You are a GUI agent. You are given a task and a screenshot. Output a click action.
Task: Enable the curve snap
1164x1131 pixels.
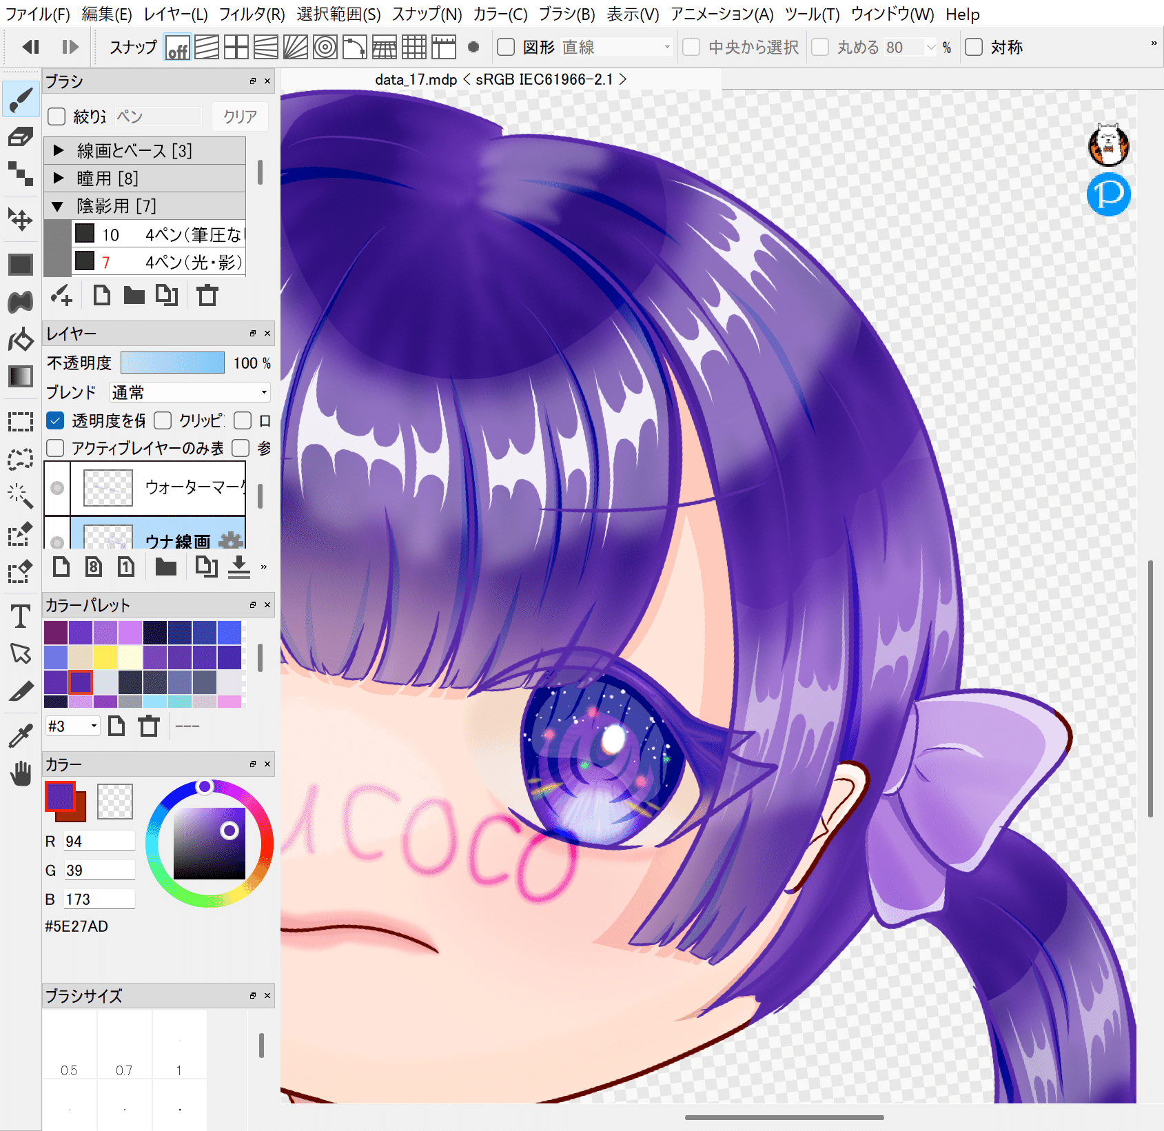click(355, 47)
